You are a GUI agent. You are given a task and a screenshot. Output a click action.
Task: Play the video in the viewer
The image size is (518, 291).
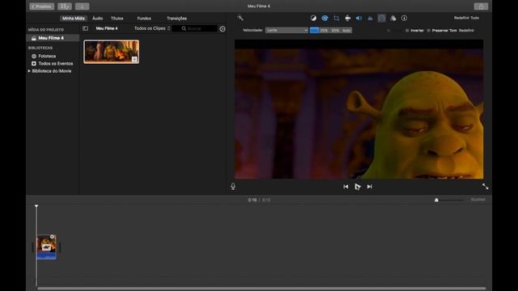358,187
